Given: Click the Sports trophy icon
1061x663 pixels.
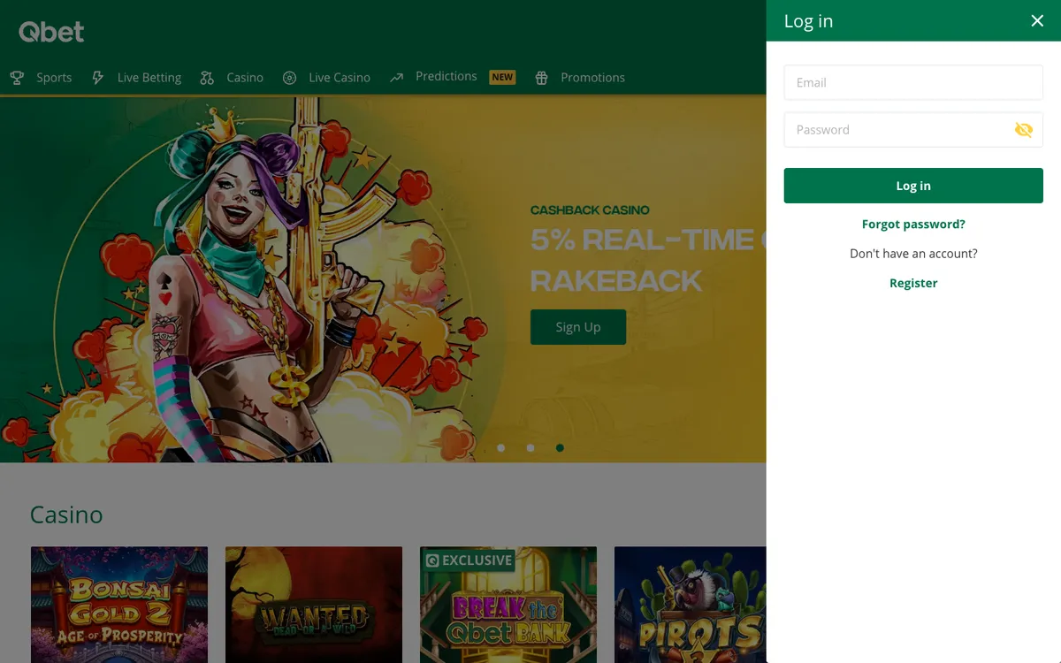Looking at the screenshot, I should 17,78.
